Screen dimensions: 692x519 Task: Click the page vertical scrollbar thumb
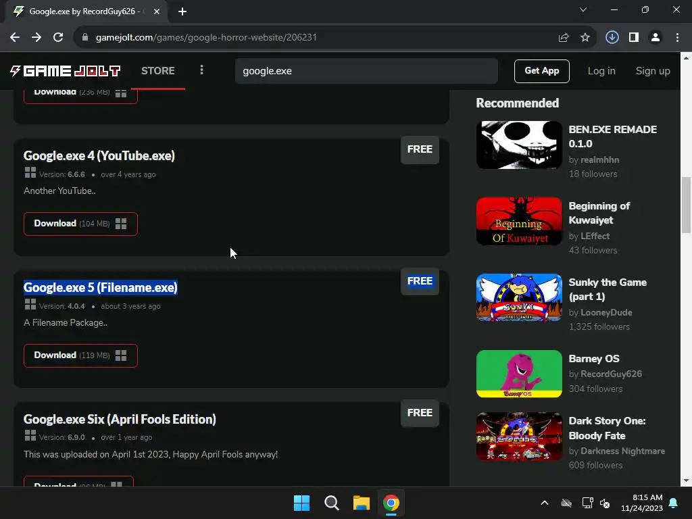point(686,204)
